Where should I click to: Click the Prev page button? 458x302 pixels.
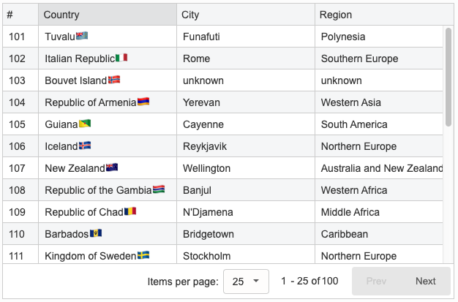click(376, 282)
